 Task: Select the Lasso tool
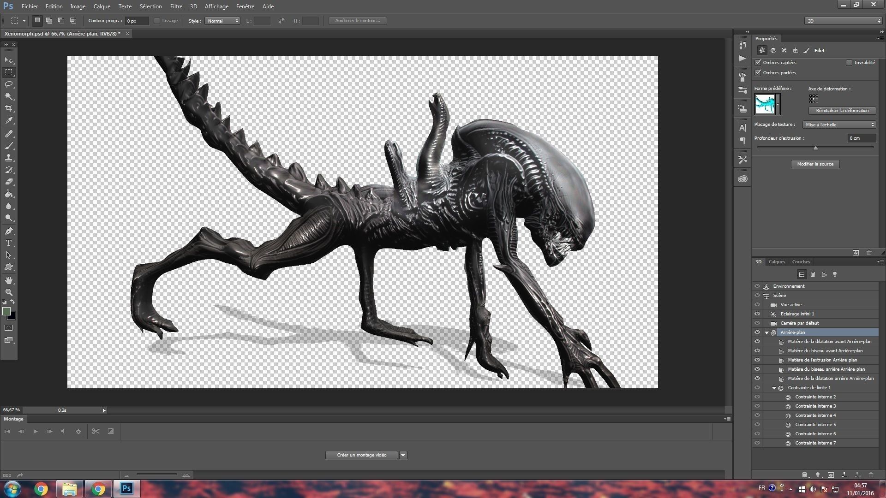coord(9,84)
